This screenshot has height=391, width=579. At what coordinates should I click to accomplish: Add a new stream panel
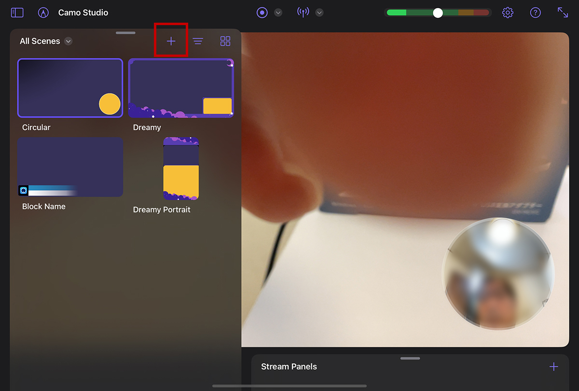553,367
